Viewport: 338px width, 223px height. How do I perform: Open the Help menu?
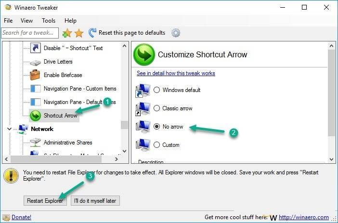(x=70, y=21)
